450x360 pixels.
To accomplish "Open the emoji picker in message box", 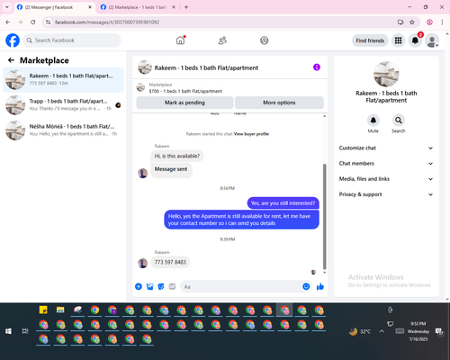I will coord(306,286).
